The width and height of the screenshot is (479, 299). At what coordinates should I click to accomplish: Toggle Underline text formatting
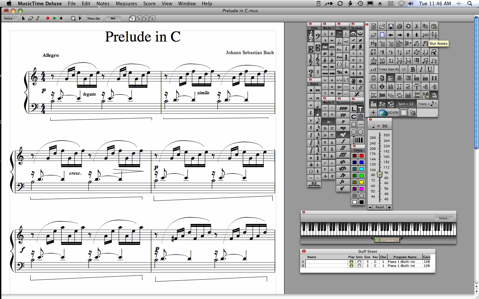coord(429,69)
